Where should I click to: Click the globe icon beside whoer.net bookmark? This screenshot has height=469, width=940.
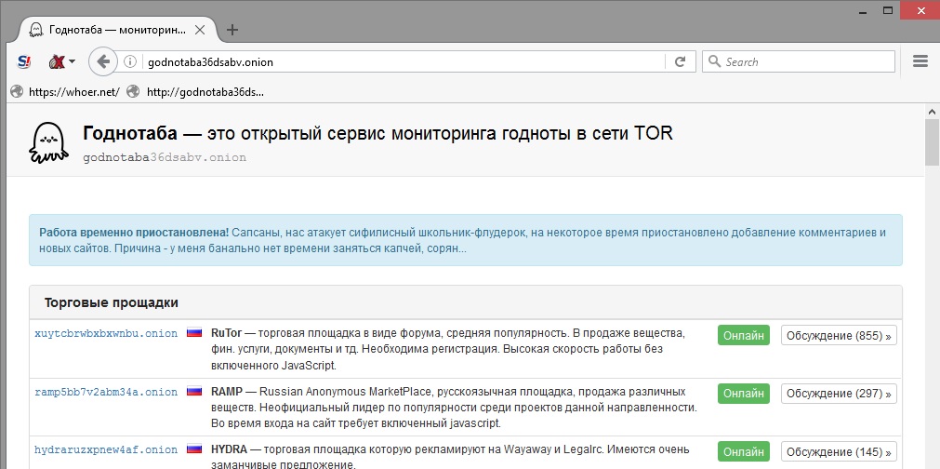pos(17,92)
